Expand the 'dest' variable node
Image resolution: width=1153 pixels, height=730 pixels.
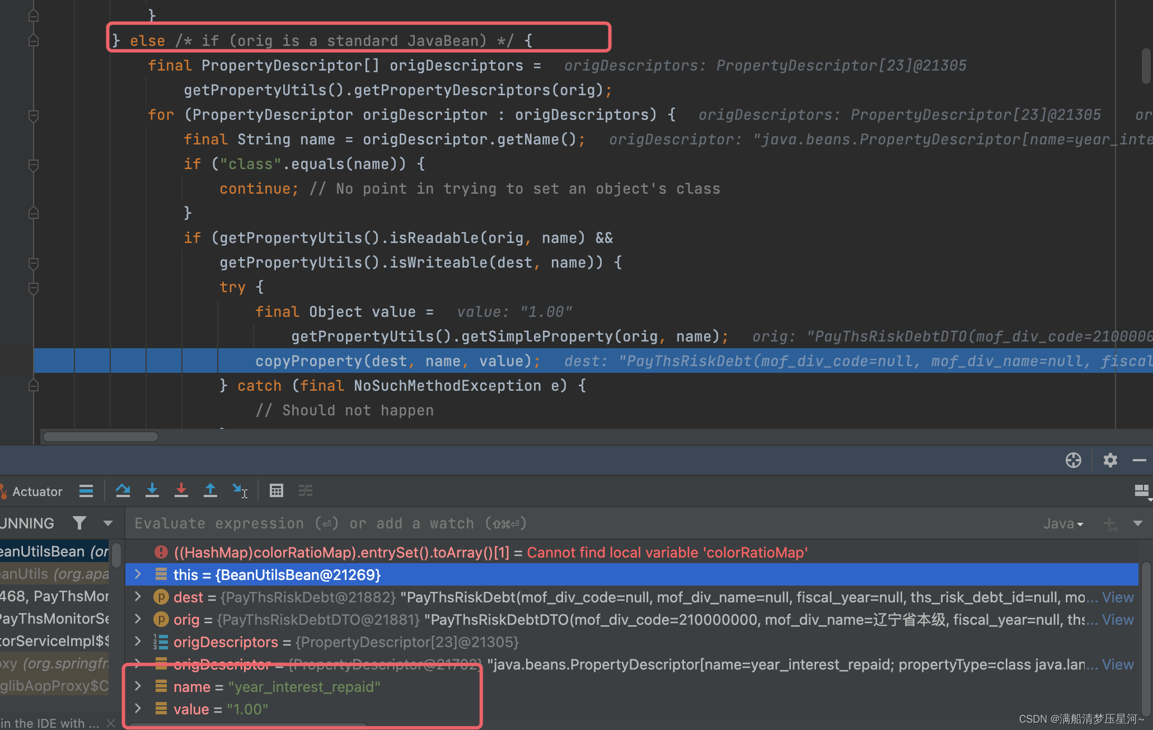click(x=138, y=597)
